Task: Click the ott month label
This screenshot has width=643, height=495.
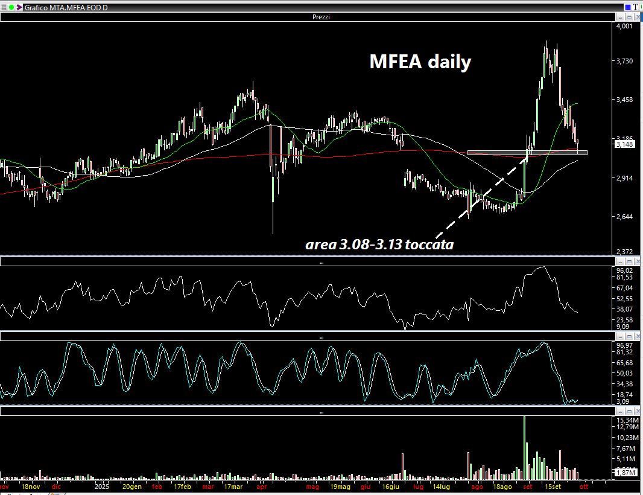Action: click(583, 487)
